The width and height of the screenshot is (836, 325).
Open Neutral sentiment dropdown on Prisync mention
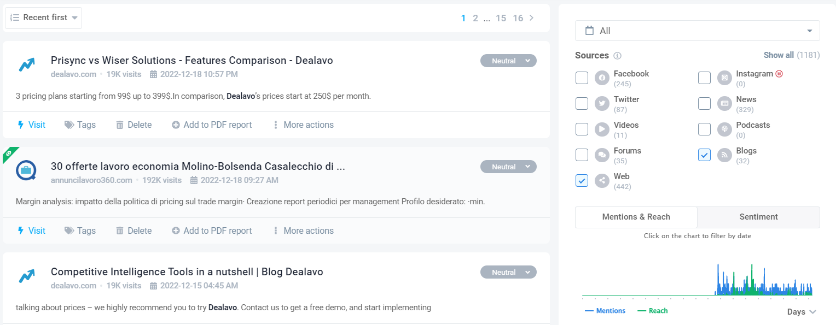point(508,61)
